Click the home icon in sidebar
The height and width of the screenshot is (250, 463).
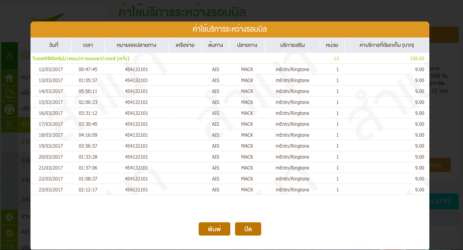pos(9,78)
